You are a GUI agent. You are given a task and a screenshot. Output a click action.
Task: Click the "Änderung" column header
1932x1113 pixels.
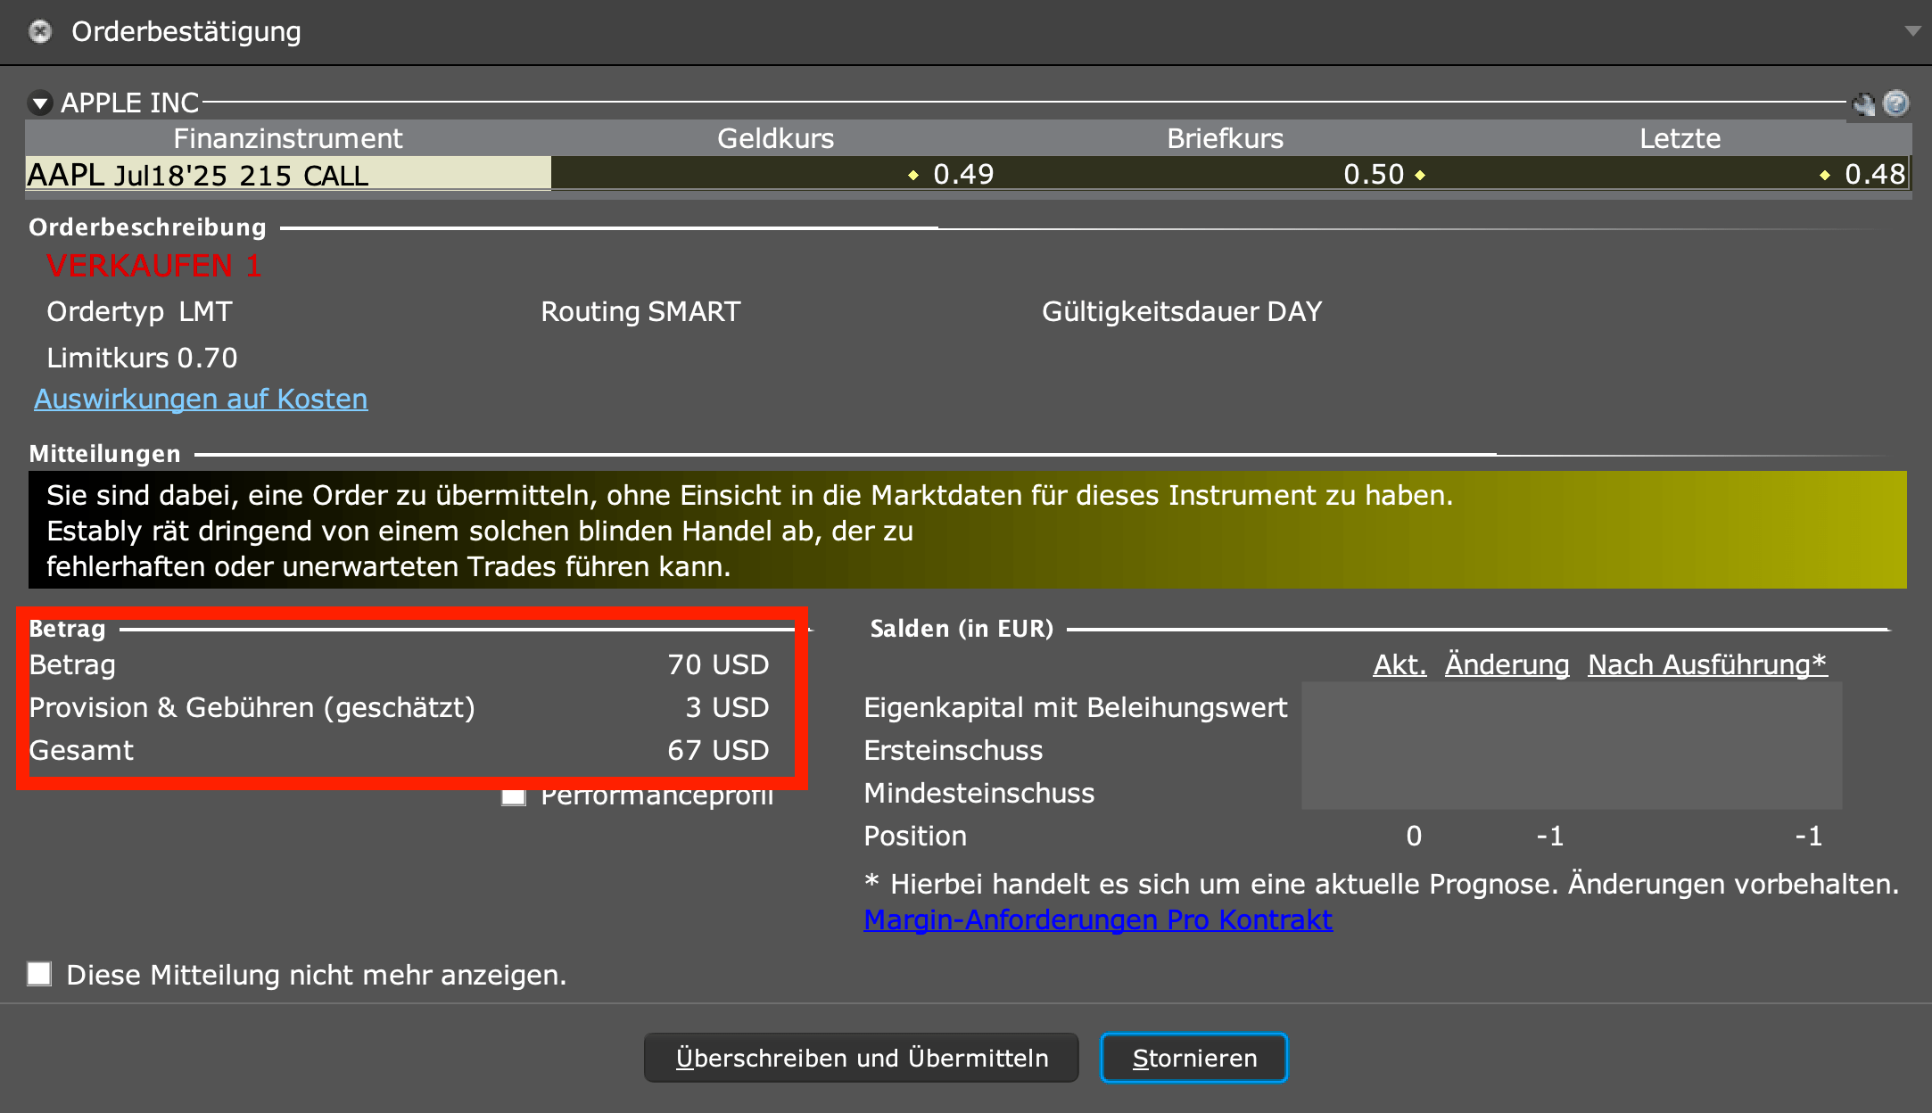1506,664
